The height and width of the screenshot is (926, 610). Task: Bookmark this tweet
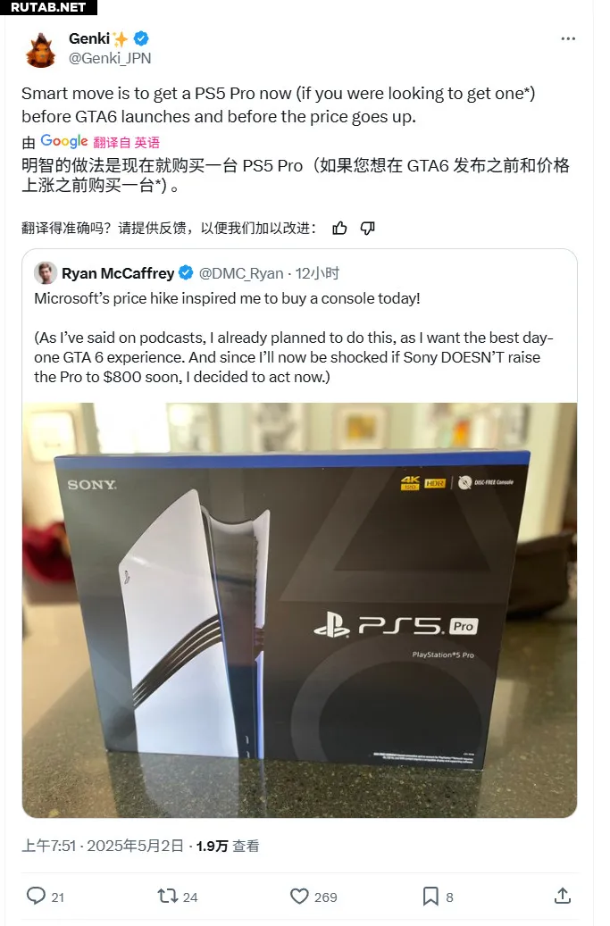tap(430, 896)
